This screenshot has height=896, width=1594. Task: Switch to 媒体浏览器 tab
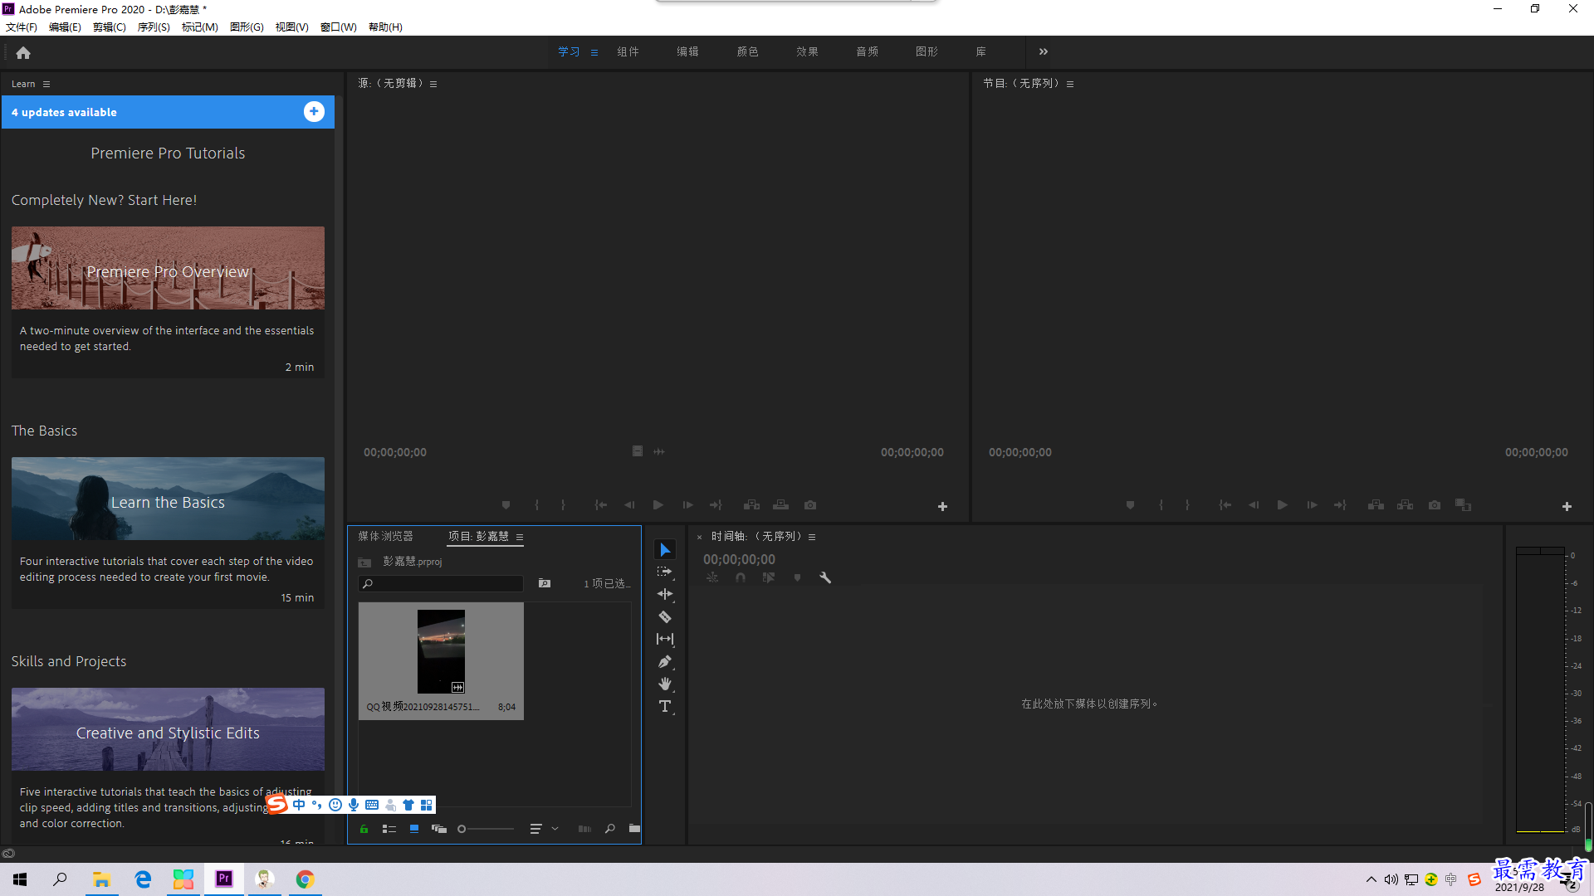point(385,536)
